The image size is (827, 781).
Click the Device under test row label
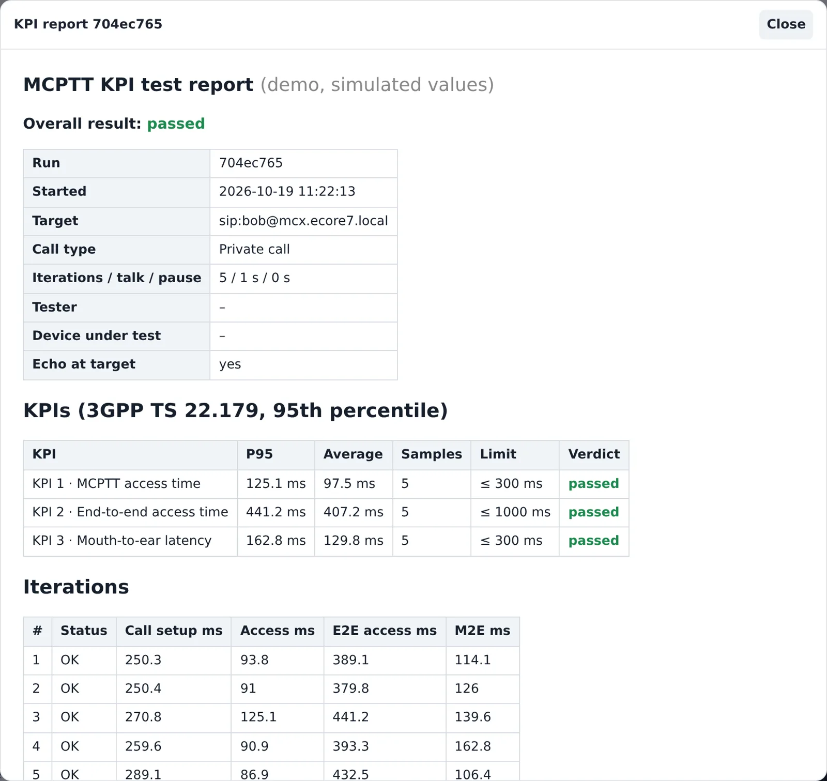tap(96, 336)
